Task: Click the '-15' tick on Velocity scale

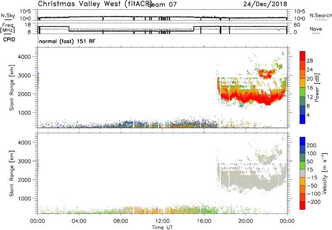Action: click(x=312, y=177)
